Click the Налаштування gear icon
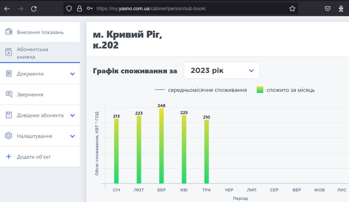349x202 pixels. tap(9, 136)
